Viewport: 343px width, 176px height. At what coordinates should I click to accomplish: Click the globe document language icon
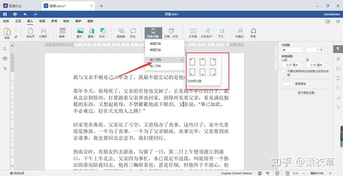[260, 173]
